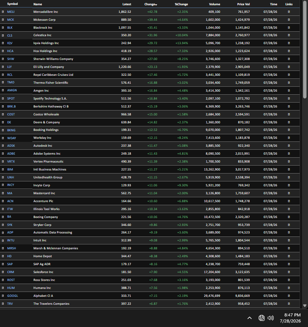The height and width of the screenshot is (327, 308).
Task: Expand the AMGN row details
Action: pyautogui.click(x=3, y=90)
